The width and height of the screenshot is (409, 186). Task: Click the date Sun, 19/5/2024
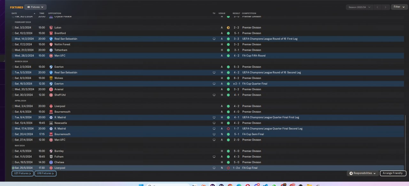(x=24, y=162)
